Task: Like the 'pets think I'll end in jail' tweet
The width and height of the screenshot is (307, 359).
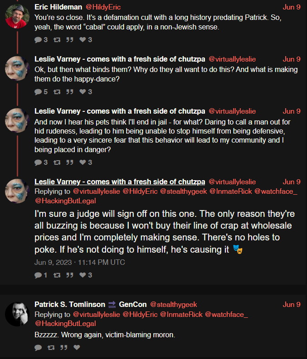Action: (x=83, y=163)
